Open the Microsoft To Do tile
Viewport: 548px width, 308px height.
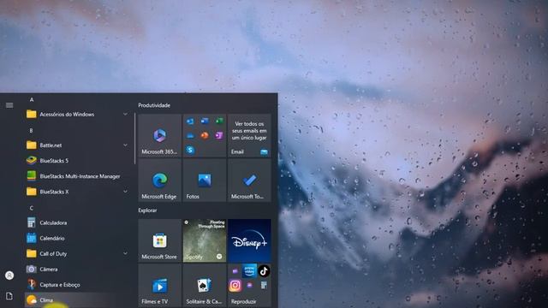tap(249, 181)
